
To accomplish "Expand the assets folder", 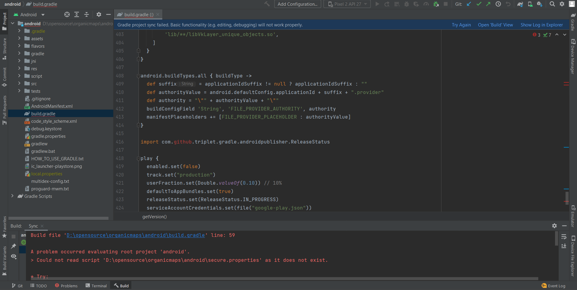I will tap(19, 38).
